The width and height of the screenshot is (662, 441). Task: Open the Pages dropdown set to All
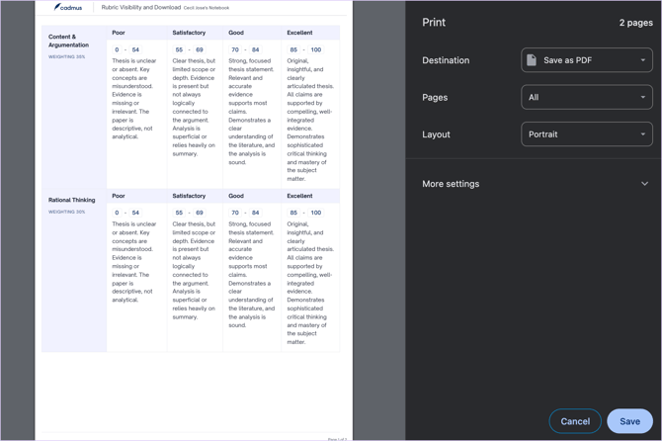(x=586, y=97)
